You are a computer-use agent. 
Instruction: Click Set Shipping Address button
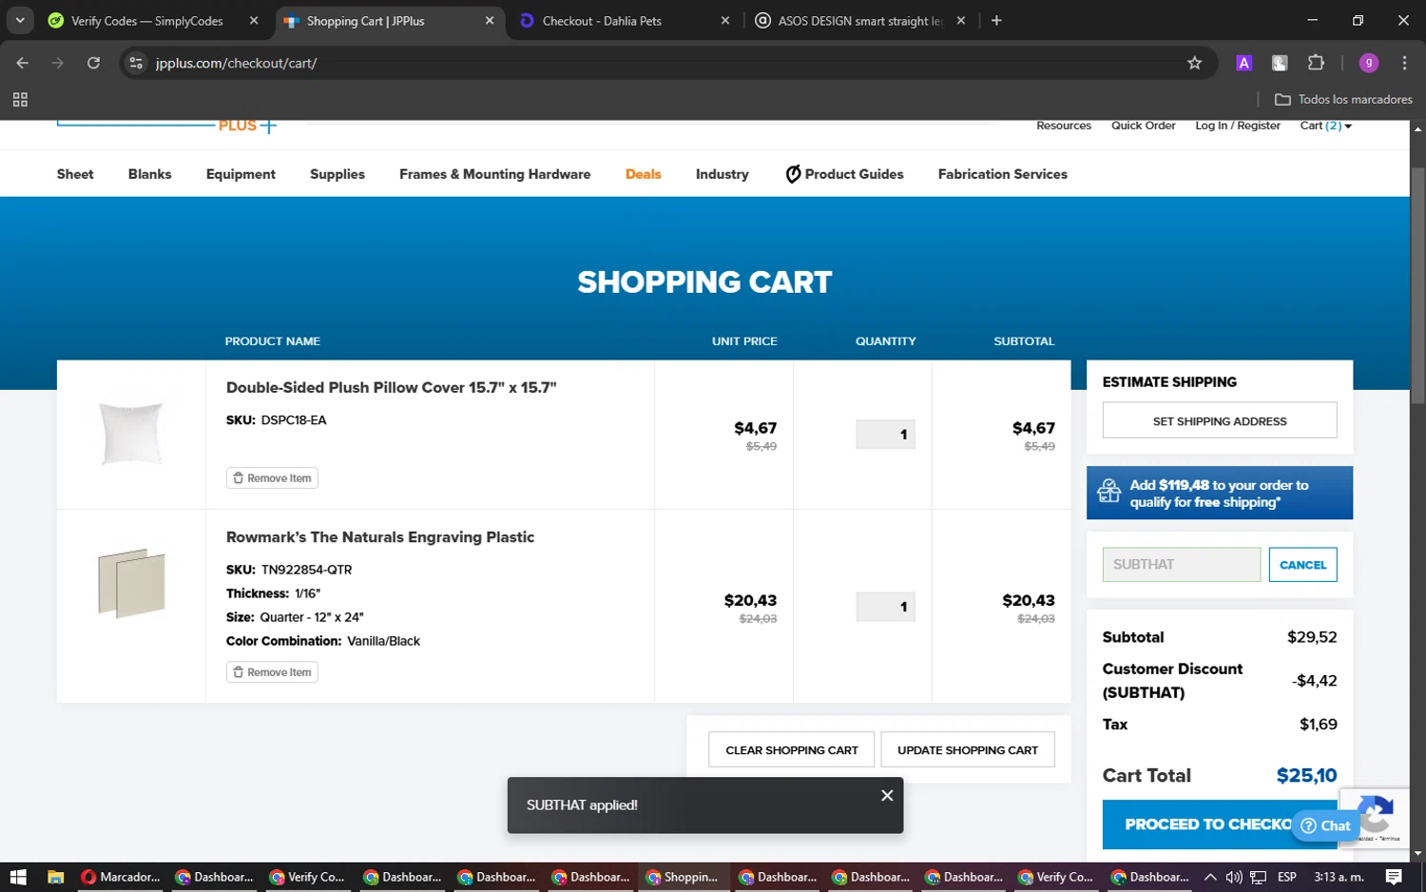click(1220, 420)
